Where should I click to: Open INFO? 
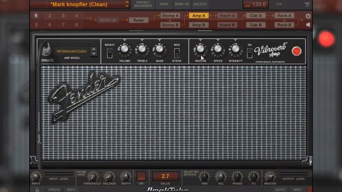(71, 190)
